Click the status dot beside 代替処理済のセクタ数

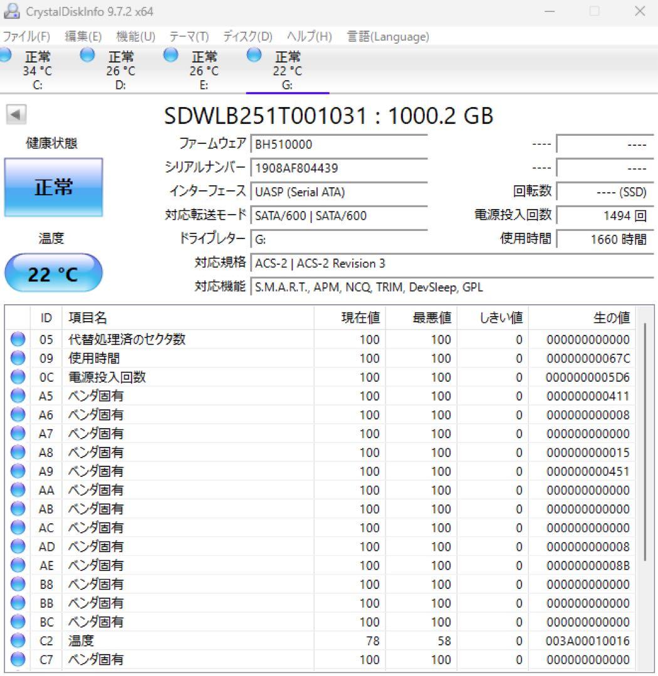[x=18, y=339]
